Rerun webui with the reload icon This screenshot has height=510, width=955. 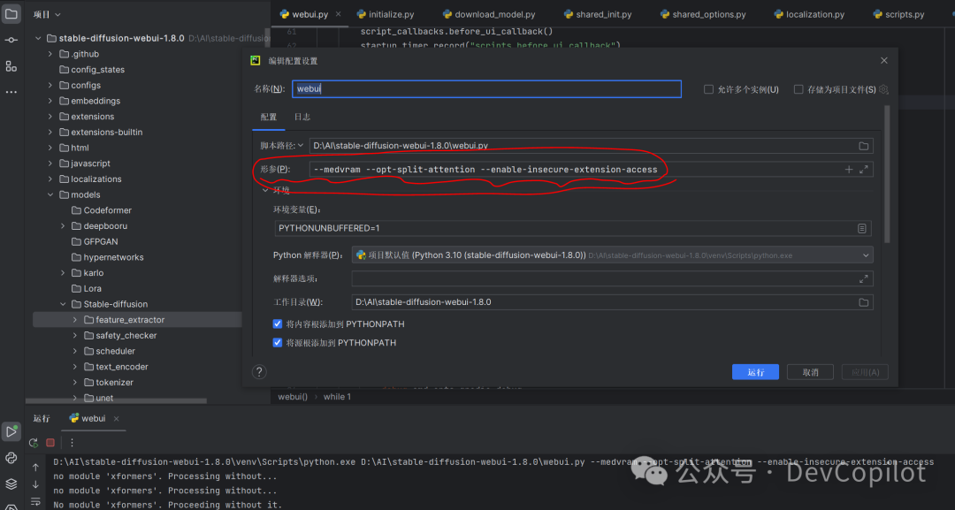coord(34,443)
